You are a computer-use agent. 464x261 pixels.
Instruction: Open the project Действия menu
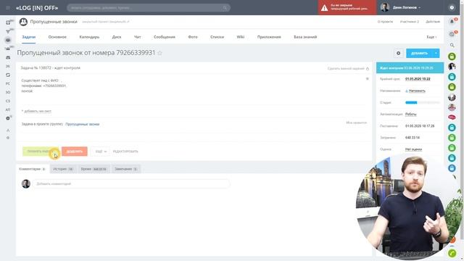point(433,22)
